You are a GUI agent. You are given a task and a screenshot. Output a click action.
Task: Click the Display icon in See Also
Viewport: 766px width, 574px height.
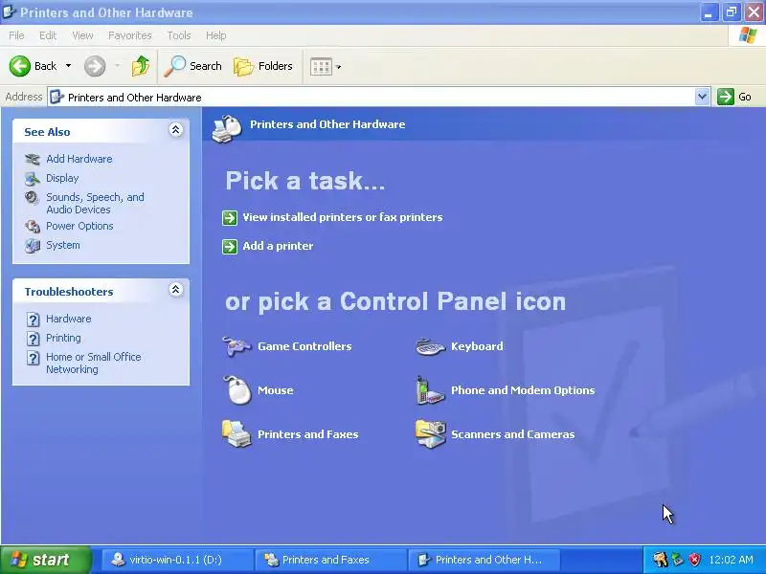[x=33, y=179]
